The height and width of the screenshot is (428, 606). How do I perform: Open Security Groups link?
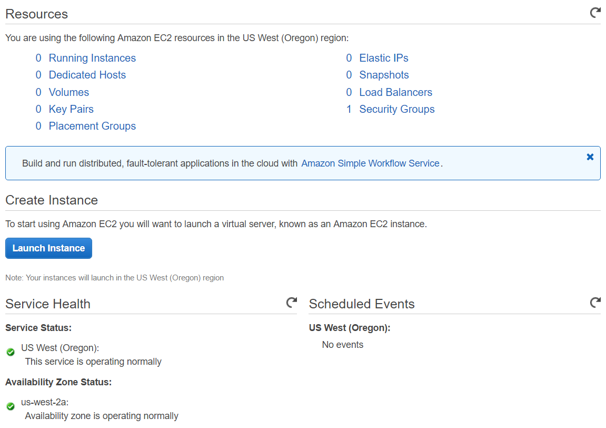click(397, 109)
